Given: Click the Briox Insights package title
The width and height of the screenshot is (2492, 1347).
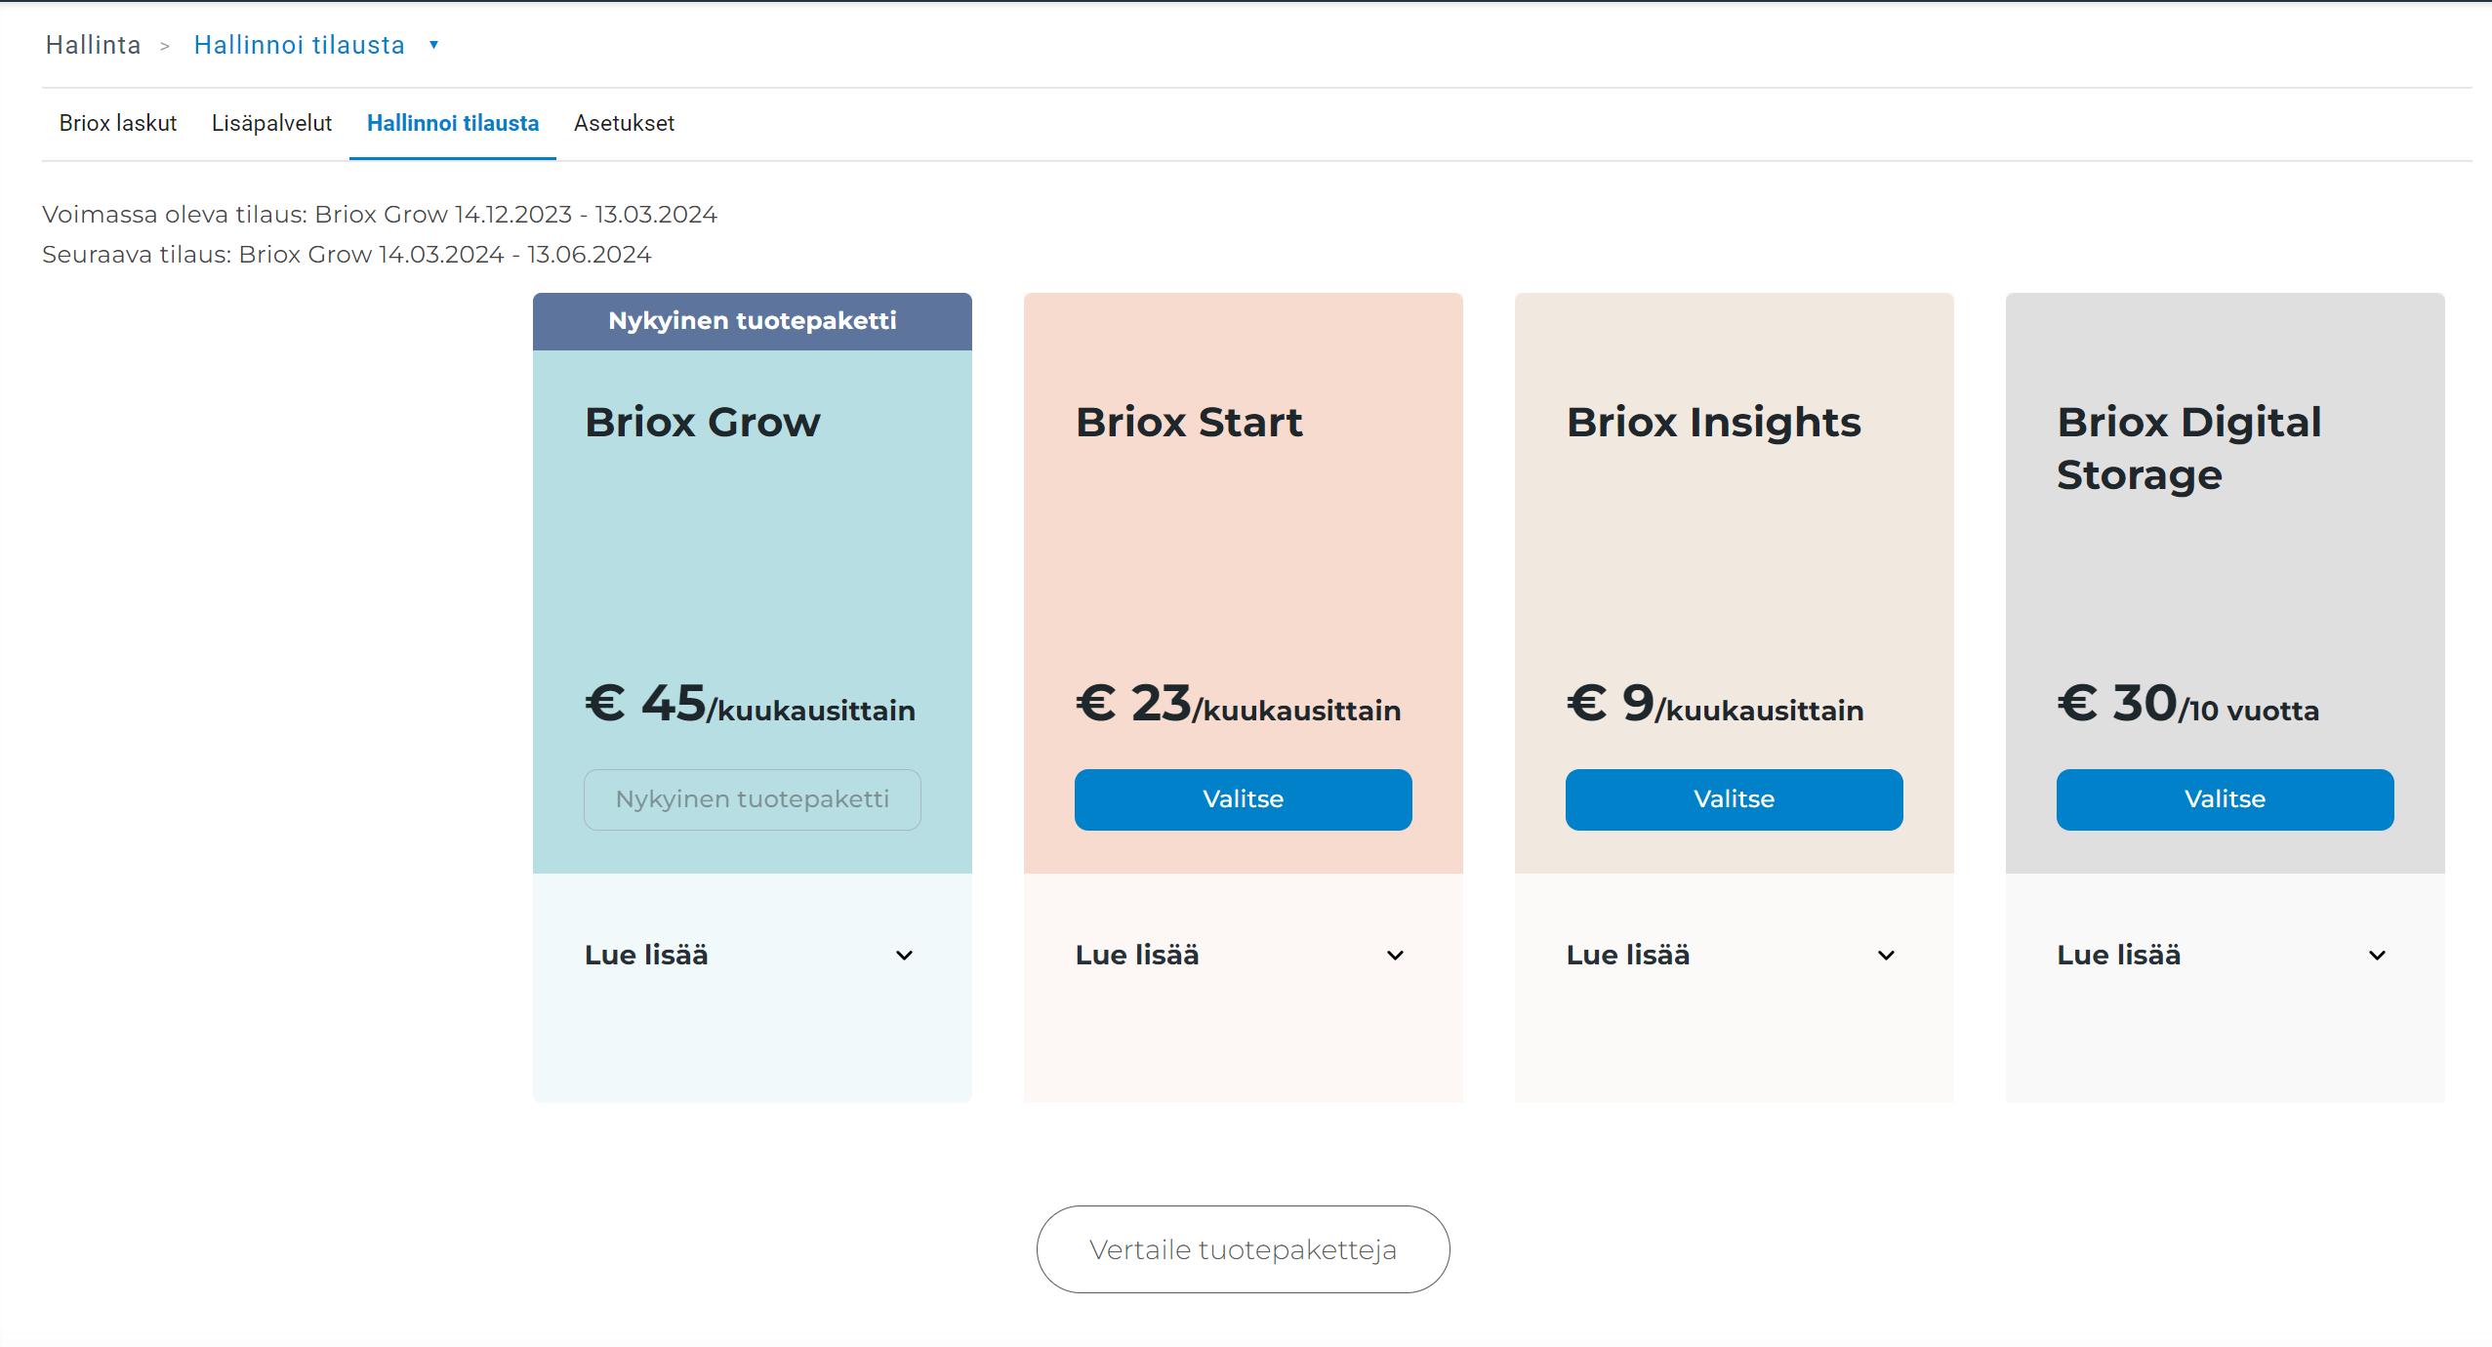Looking at the screenshot, I should (x=1713, y=422).
